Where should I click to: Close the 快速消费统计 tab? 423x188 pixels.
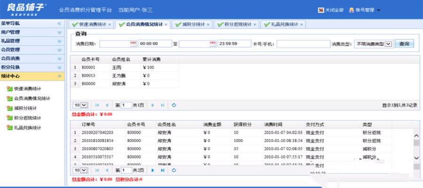109,24
